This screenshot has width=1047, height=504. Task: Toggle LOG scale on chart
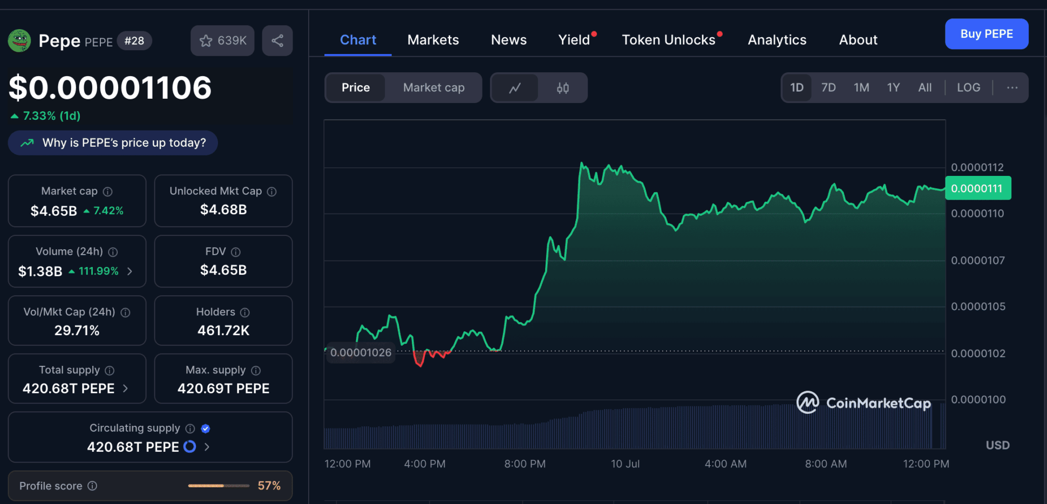969,87
